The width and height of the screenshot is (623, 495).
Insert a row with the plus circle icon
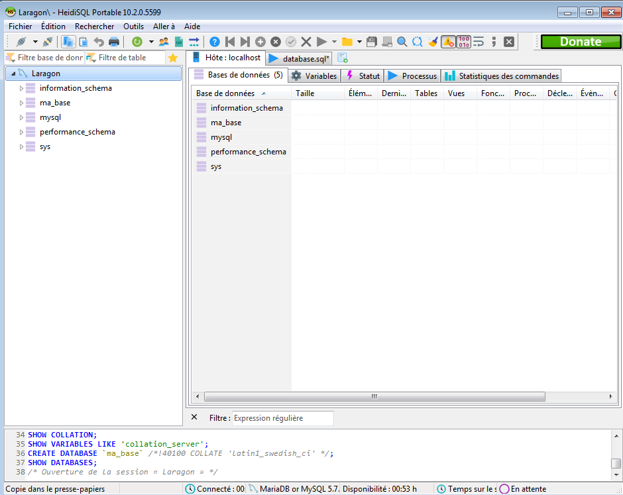[260, 42]
